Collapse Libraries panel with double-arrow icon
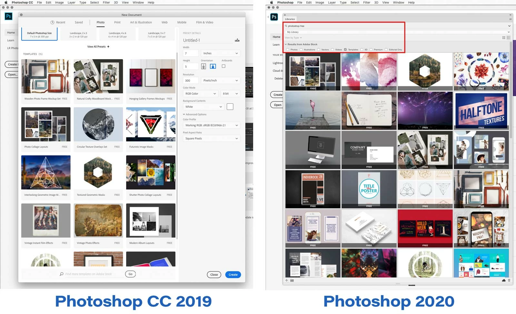Image resolution: width=516 pixels, height=314 pixels. coord(511,15)
